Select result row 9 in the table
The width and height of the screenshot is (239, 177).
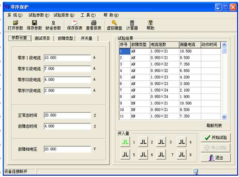click(170, 103)
